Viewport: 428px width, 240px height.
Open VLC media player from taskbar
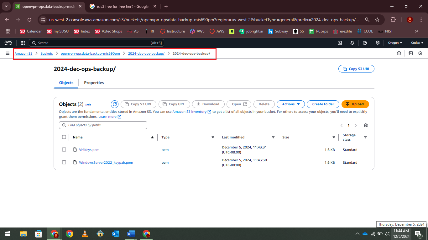[x=85, y=234]
